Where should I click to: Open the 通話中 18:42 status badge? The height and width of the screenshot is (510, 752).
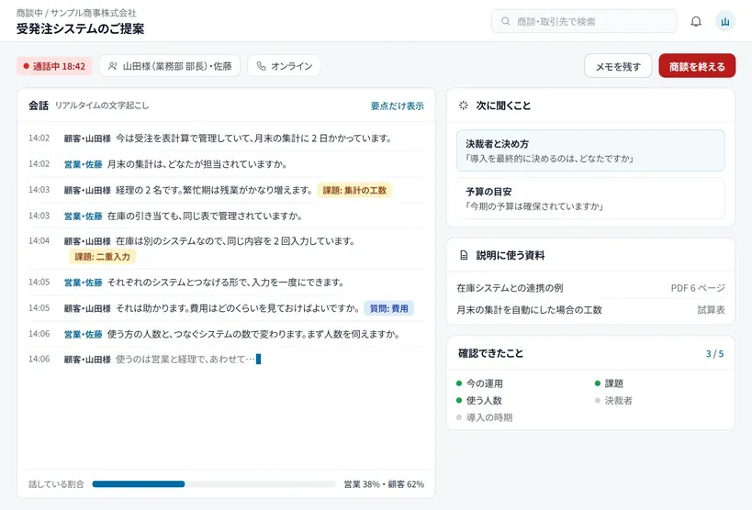point(55,66)
